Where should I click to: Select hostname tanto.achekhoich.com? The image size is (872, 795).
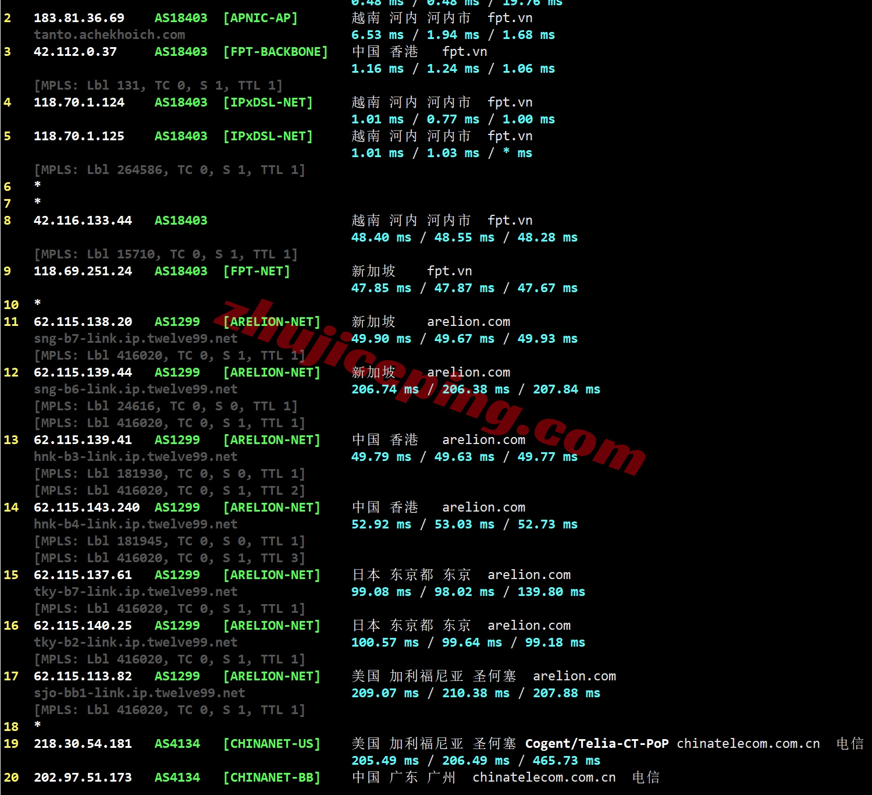click(109, 35)
